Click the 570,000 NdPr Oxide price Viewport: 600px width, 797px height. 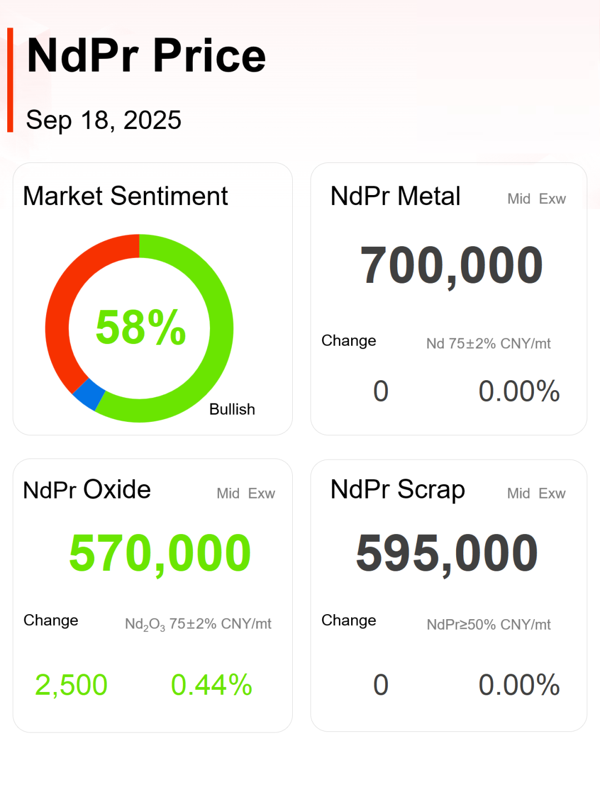point(160,554)
